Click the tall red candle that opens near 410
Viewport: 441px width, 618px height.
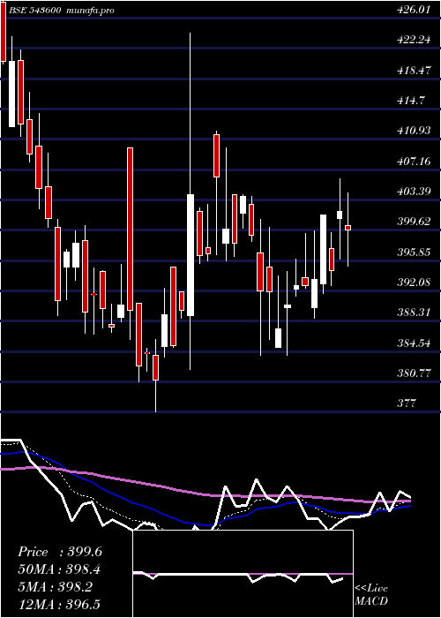[x=130, y=229]
